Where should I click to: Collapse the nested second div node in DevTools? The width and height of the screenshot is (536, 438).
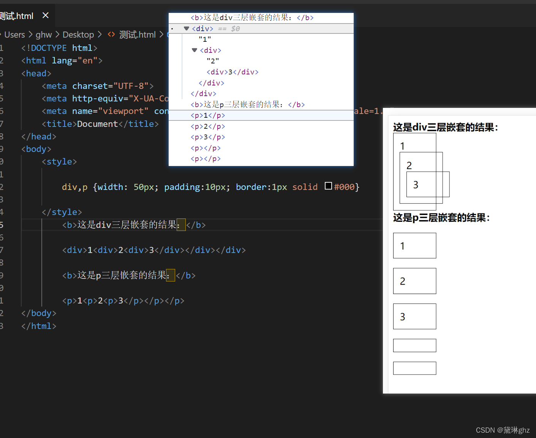click(x=194, y=50)
